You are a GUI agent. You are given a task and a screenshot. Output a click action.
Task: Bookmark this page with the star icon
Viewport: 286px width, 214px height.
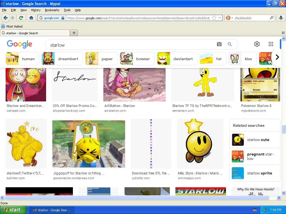tap(214, 18)
